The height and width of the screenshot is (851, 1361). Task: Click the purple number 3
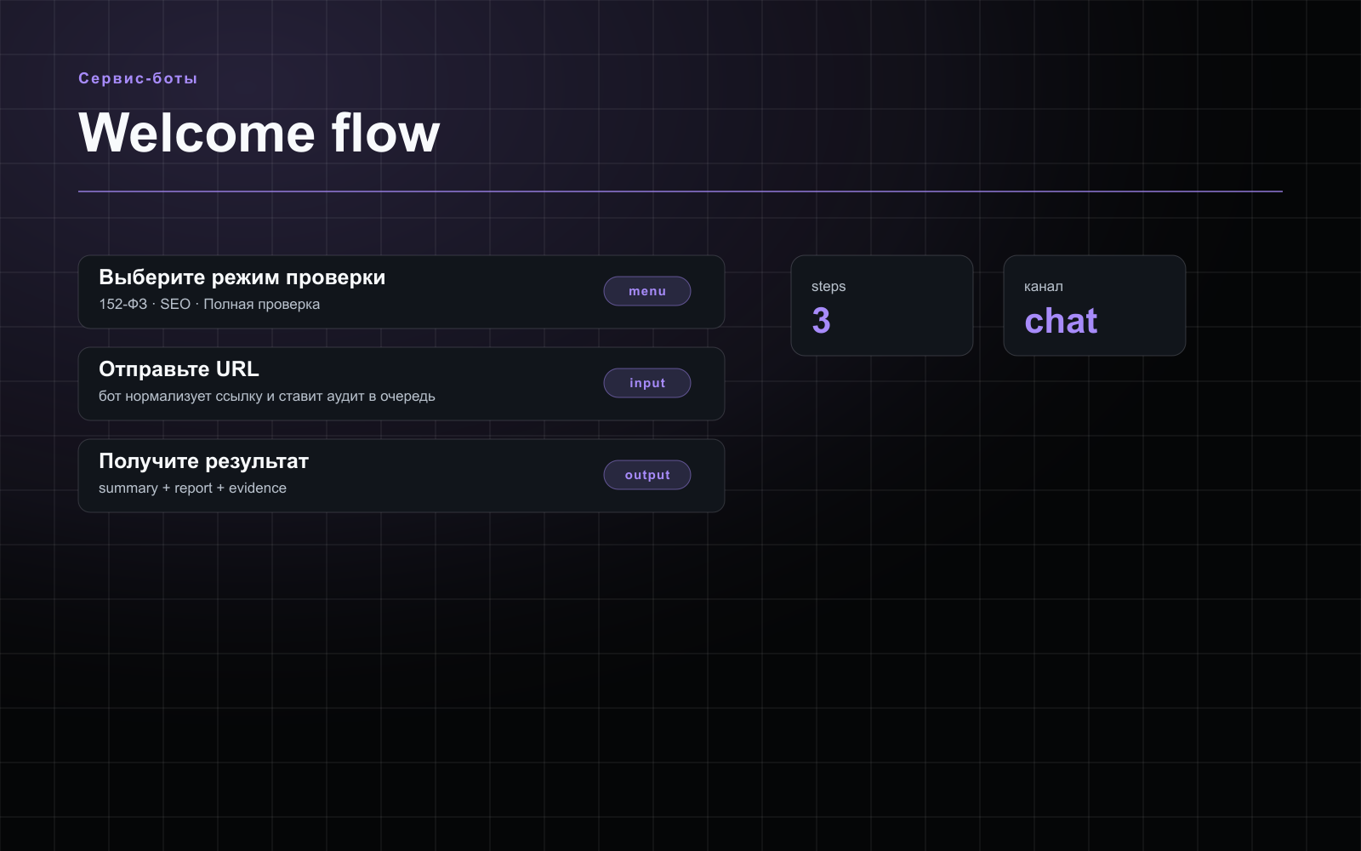click(x=821, y=321)
